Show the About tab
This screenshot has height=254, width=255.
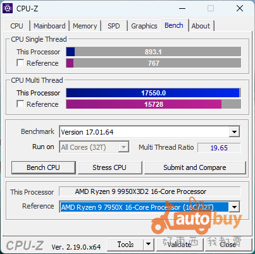pyautogui.click(x=201, y=26)
